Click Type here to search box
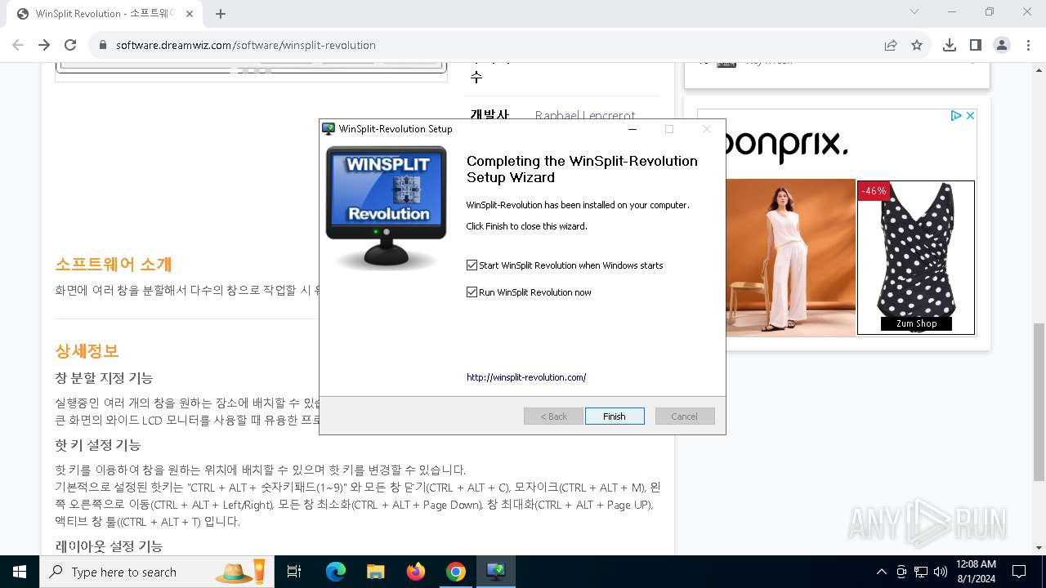Image resolution: width=1046 pixels, height=588 pixels. point(157,572)
